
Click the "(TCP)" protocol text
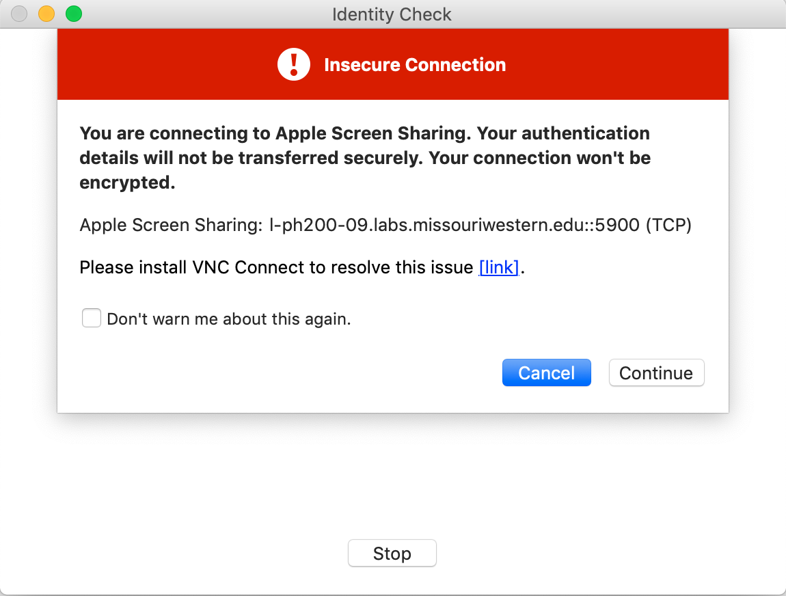tap(668, 226)
